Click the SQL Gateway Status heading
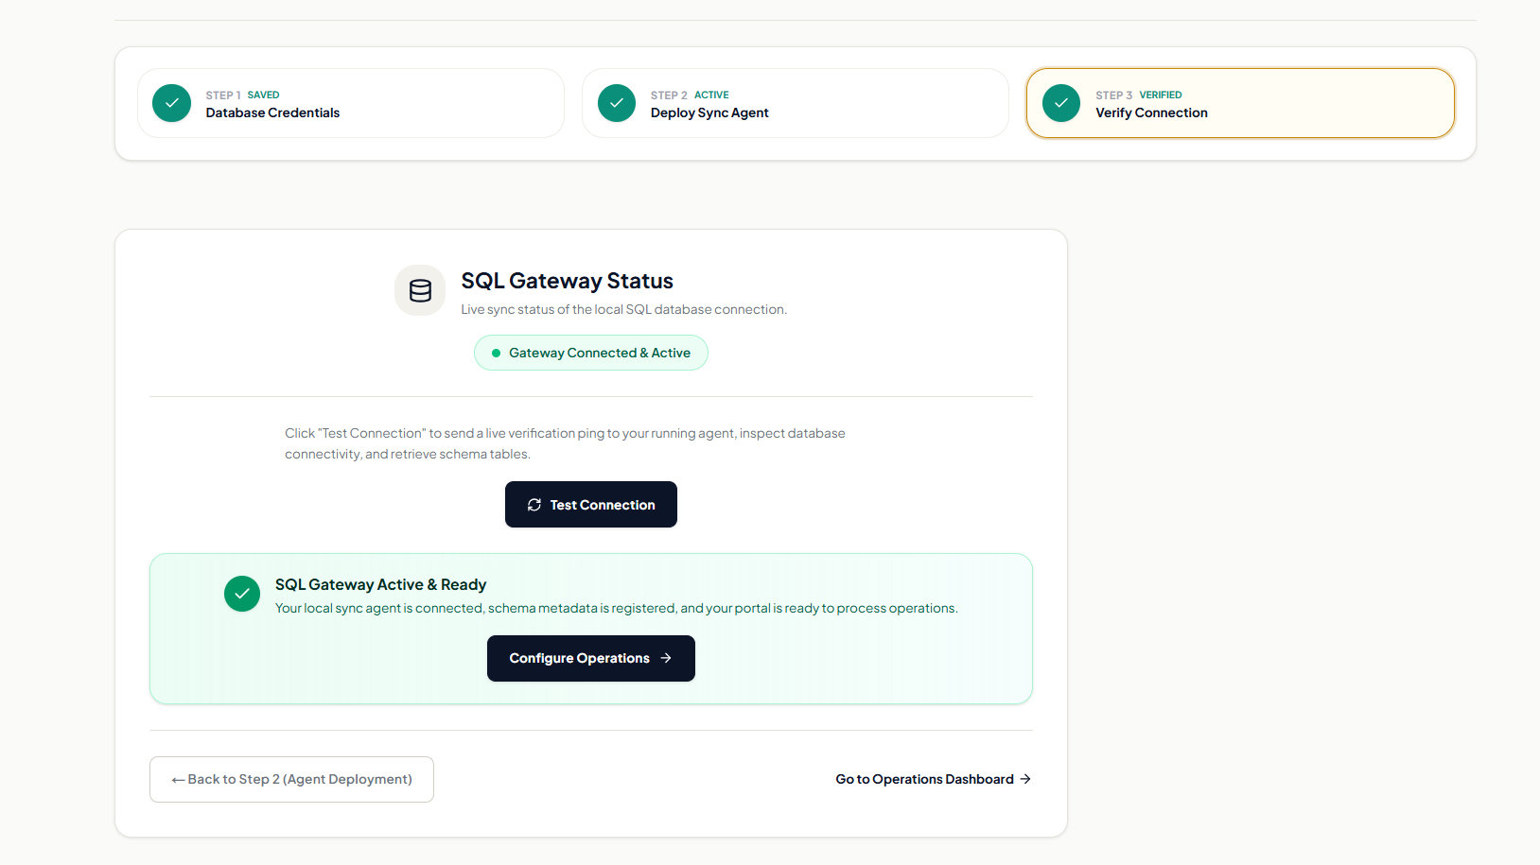1540x865 pixels. point(568,281)
